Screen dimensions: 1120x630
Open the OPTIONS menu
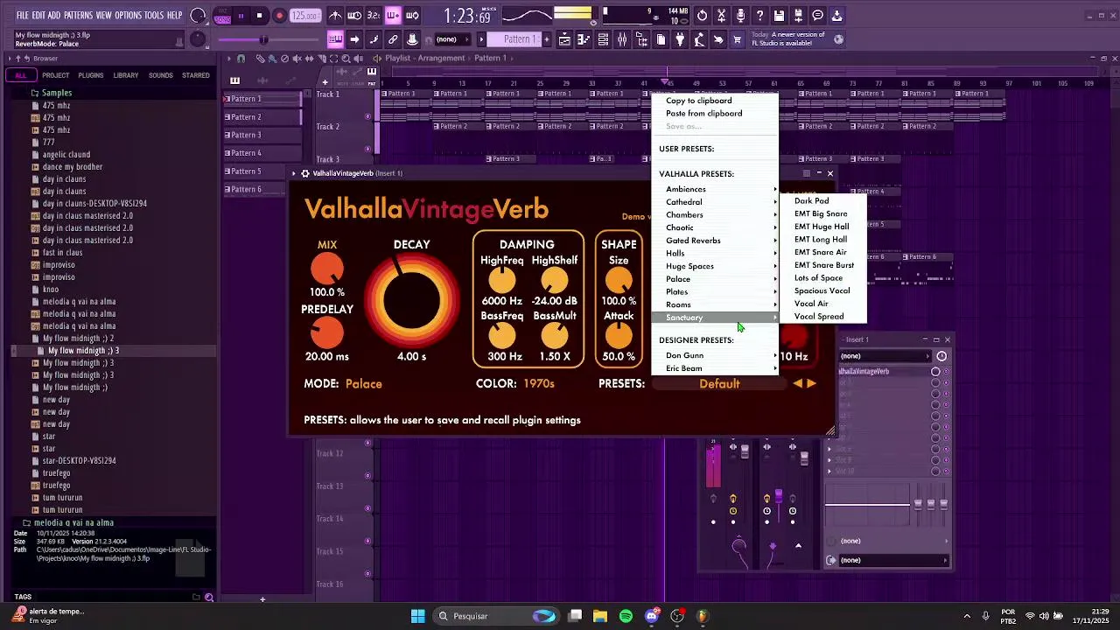click(x=128, y=16)
